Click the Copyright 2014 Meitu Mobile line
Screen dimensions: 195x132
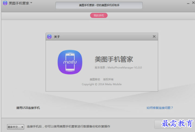pos(102,84)
